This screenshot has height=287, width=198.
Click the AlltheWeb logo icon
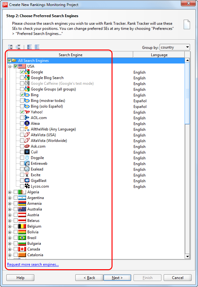(27, 129)
